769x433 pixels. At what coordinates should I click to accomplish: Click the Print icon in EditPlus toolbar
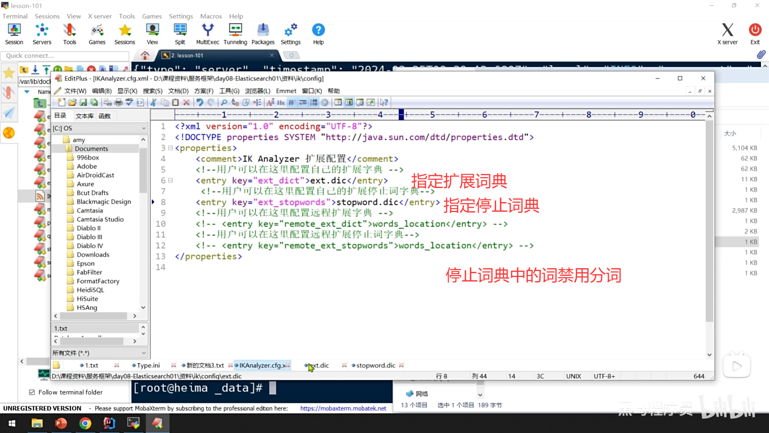click(x=119, y=103)
